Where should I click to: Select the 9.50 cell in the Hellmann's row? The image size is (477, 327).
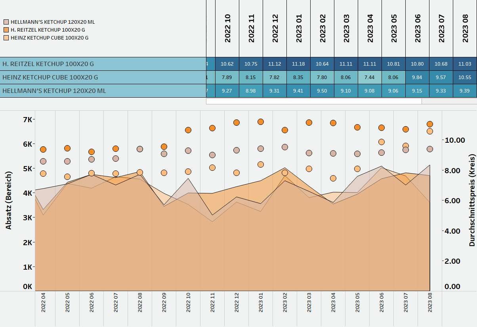(322, 91)
